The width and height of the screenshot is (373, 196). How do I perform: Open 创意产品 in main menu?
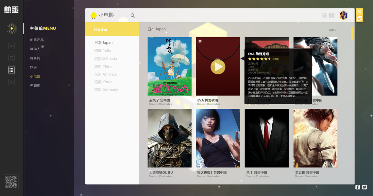(37, 40)
